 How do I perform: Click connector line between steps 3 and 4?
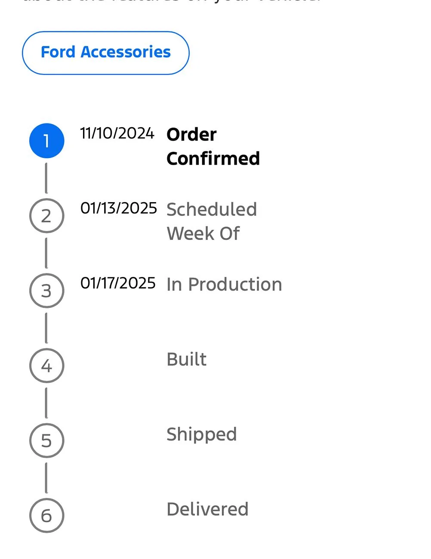tap(46, 328)
